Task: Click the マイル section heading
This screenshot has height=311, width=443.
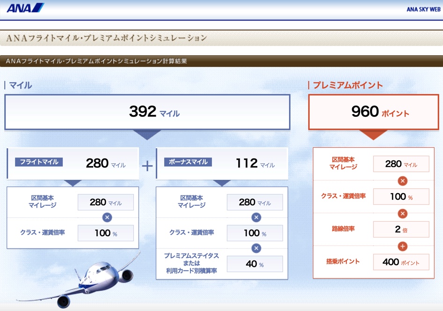Action: (20, 85)
